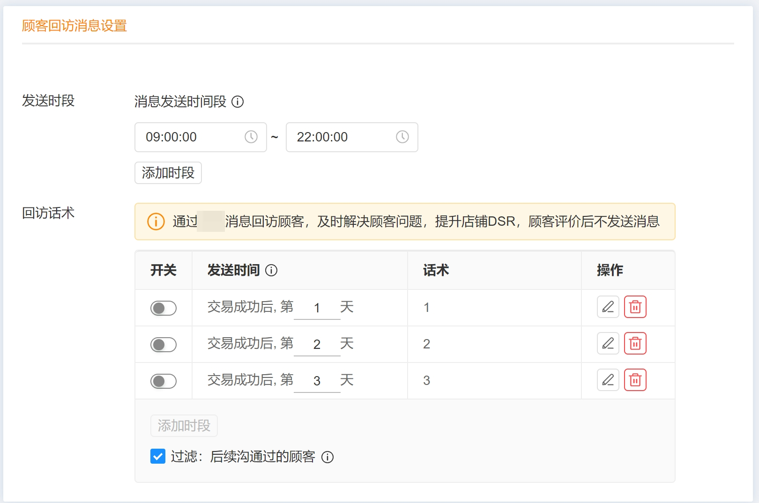Click the end time field 22:00:00
759x503 pixels.
(x=352, y=137)
